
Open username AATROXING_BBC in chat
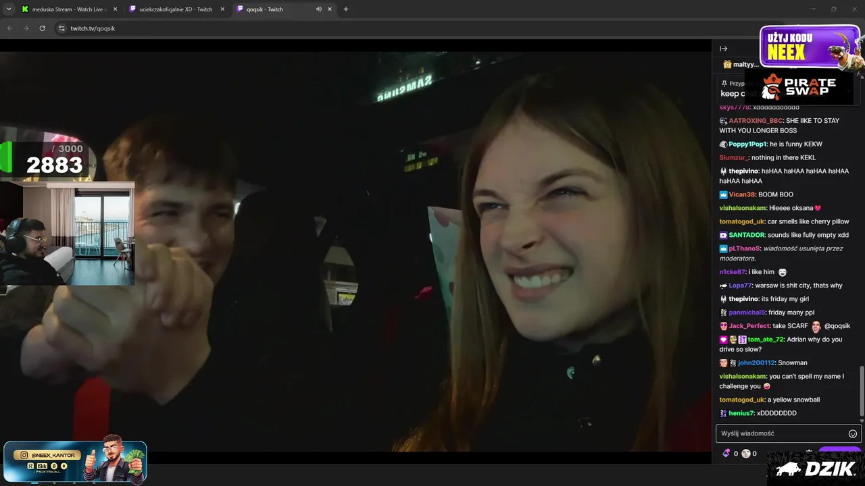tap(756, 121)
